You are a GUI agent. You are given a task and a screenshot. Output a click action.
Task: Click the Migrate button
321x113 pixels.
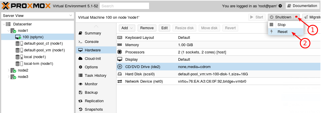click(x=312, y=17)
